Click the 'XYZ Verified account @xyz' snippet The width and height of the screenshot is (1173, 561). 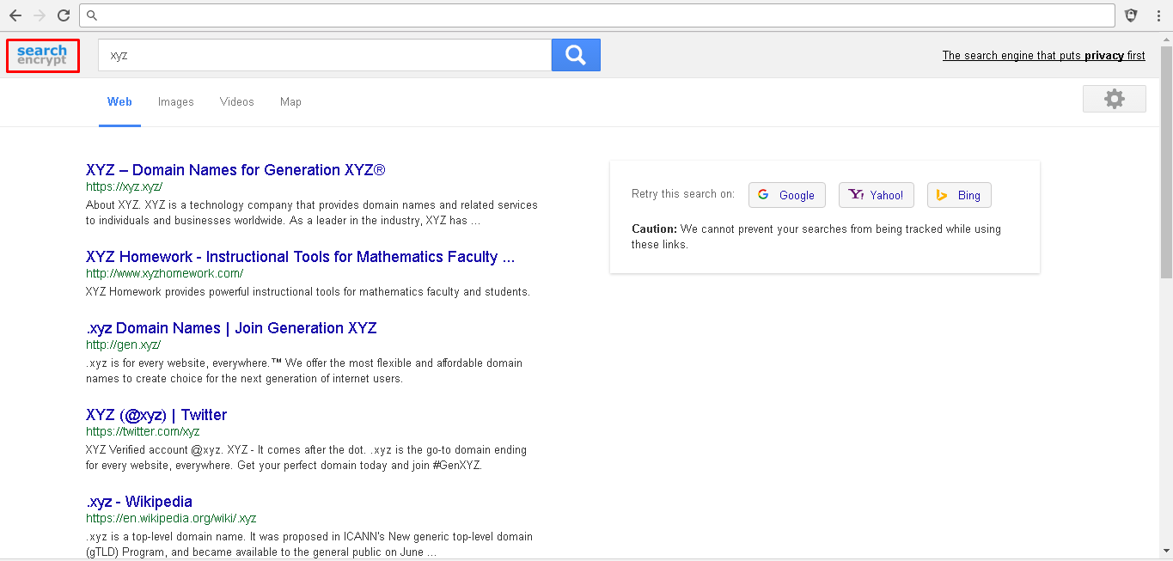307,458
